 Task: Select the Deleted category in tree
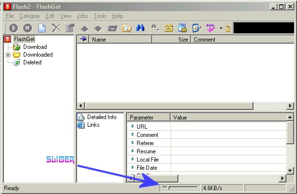click(32, 62)
